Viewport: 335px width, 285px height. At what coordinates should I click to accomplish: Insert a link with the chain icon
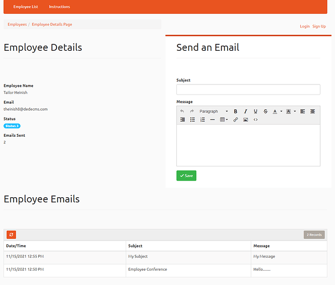coord(236,120)
